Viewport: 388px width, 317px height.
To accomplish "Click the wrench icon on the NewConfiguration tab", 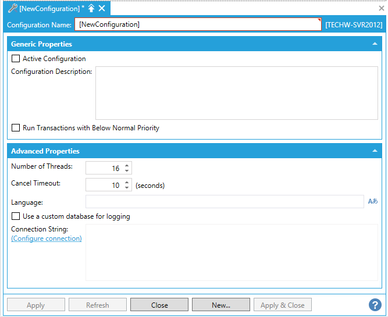I will click(x=12, y=8).
